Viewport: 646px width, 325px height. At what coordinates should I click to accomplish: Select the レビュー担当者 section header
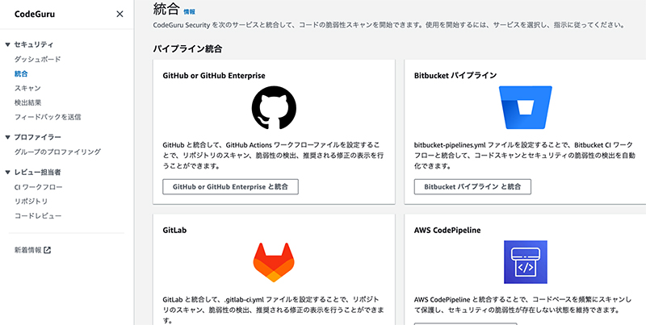point(37,172)
